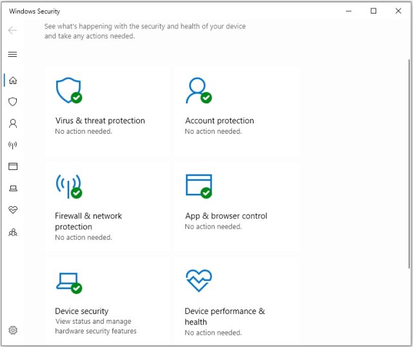The image size is (413, 347).
Task: Click the back arrow button
Action: (x=13, y=30)
